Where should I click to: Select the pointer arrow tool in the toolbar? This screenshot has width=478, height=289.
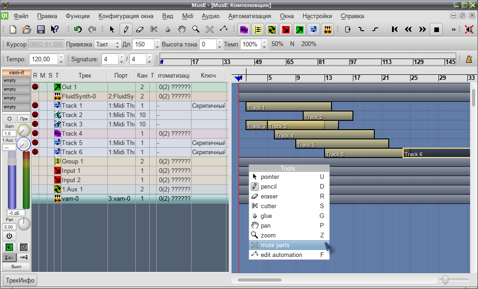click(112, 30)
